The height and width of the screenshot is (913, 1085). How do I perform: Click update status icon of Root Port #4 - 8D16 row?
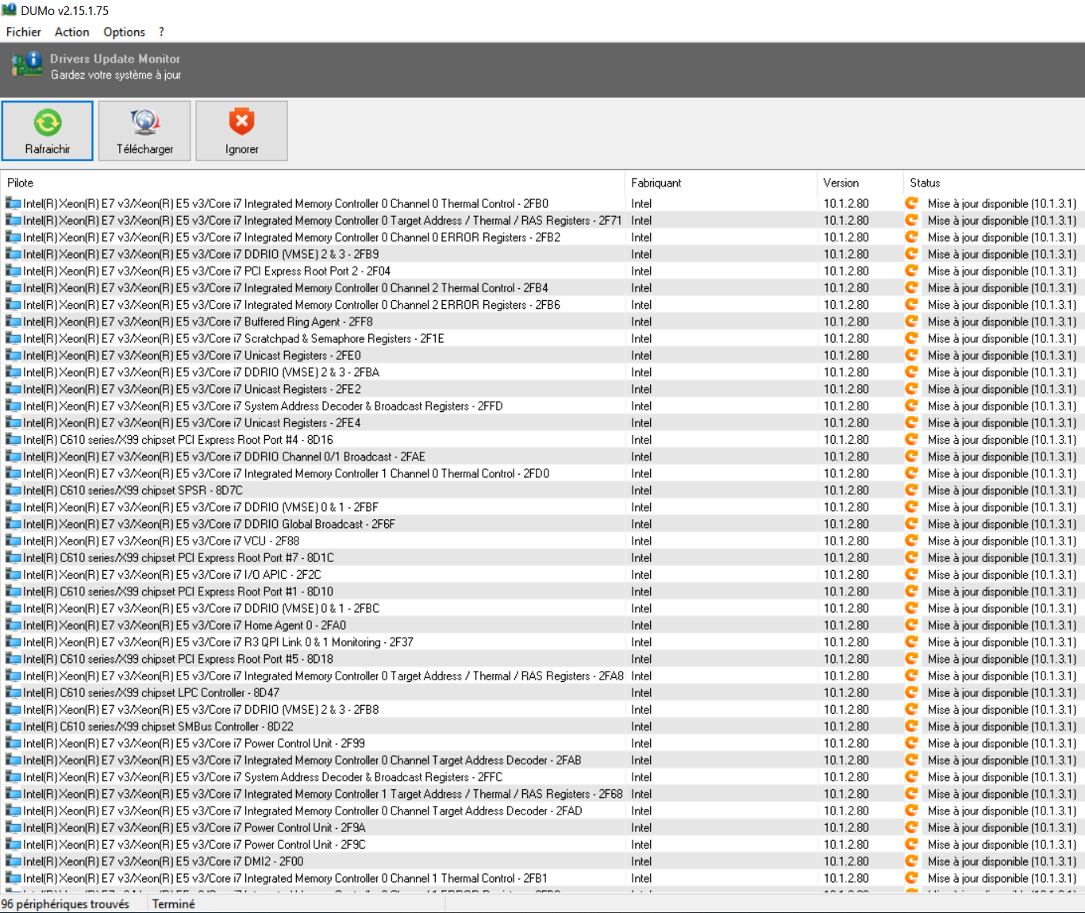(912, 440)
